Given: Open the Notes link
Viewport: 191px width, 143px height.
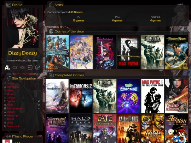Looking at the screenshot, I should tap(10, 90).
